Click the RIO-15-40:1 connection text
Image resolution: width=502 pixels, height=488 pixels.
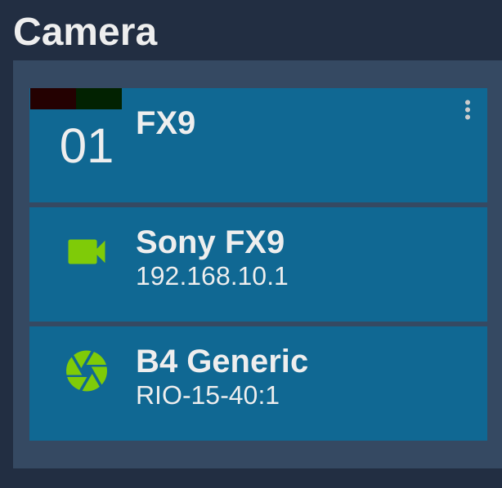tap(208, 395)
